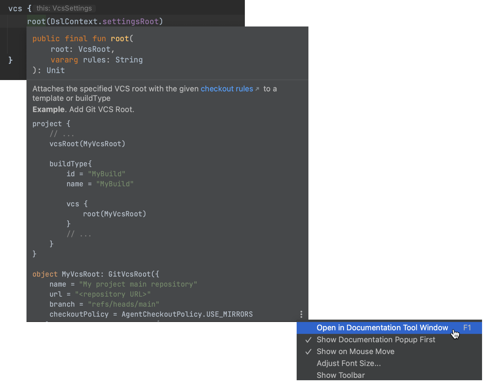Click the vertical three-dots icon in the documentation popup

[301, 314]
